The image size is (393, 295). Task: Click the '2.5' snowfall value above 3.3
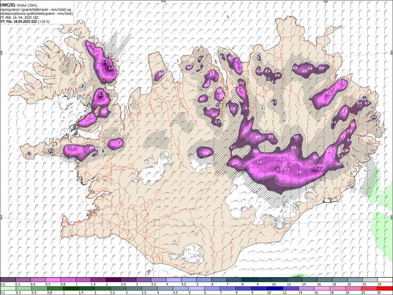(105, 62)
